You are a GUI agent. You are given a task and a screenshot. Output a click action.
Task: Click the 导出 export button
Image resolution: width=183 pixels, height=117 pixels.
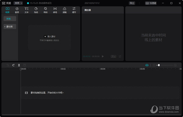pos(132,3)
